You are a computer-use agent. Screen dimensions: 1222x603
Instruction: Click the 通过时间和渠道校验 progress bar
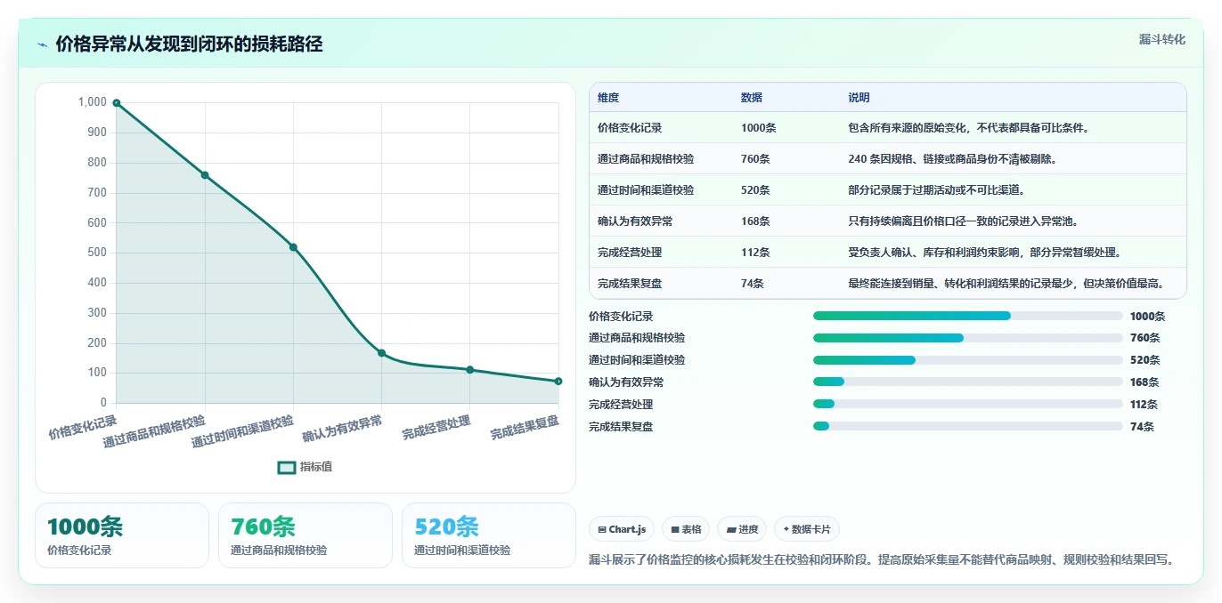click(x=968, y=360)
